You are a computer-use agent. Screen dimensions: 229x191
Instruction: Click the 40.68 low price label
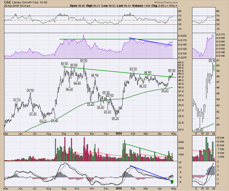click(x=69, y=89)
